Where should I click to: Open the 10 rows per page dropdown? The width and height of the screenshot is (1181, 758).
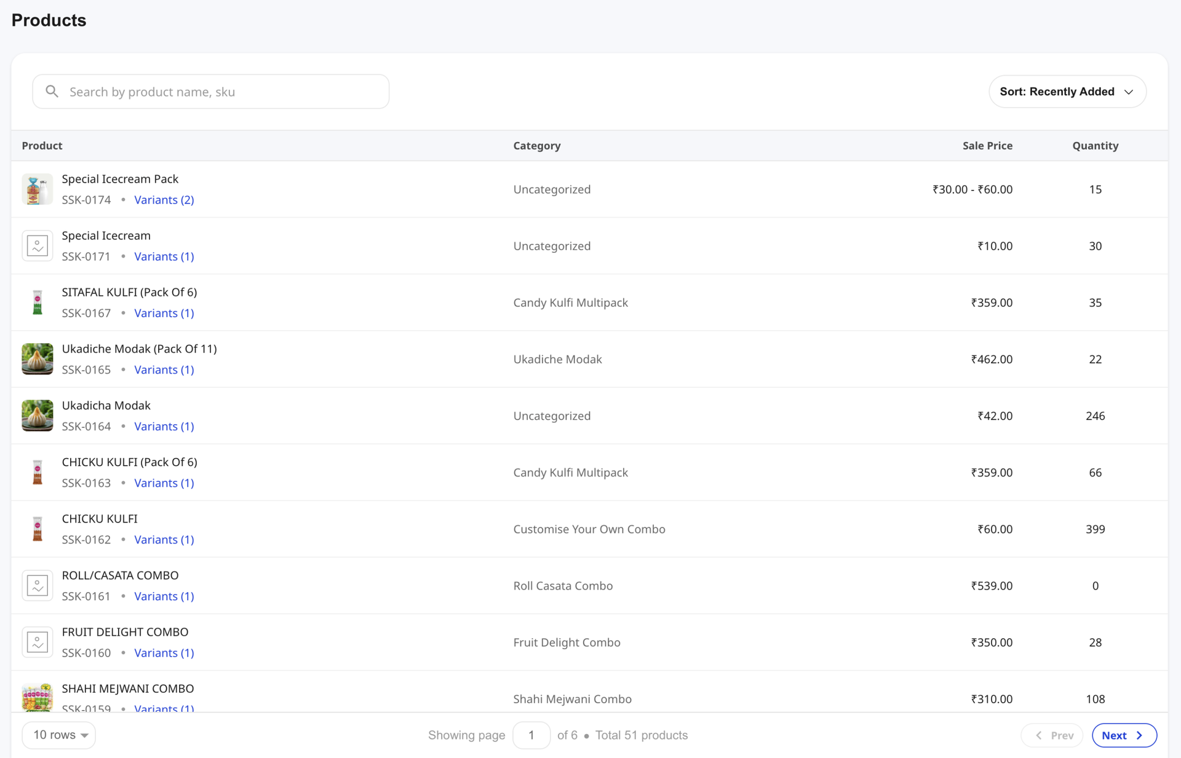coord(59,735)
